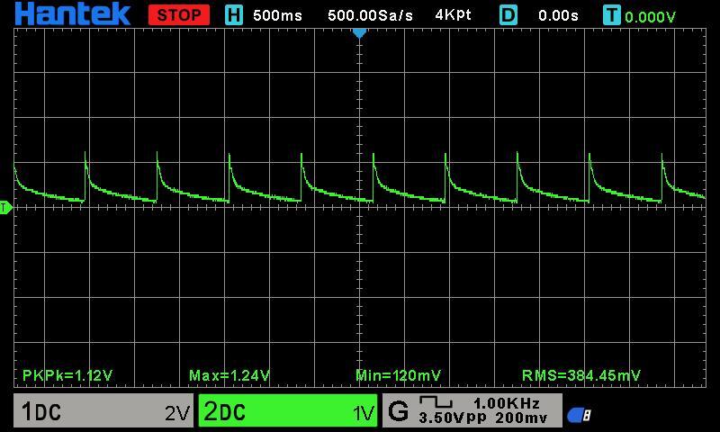
Task: Select the H horizontal timebase icon
Action: click(x=234, y=15)
